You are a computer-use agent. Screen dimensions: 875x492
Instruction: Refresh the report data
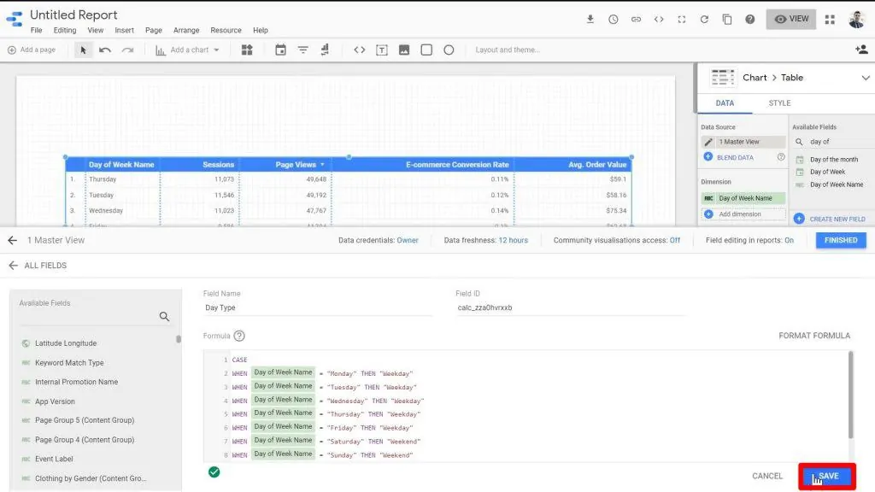pos(704,17)
